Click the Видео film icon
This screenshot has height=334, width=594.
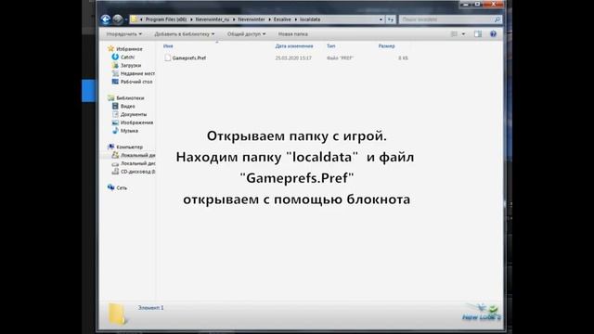click(x=115, y=106)
